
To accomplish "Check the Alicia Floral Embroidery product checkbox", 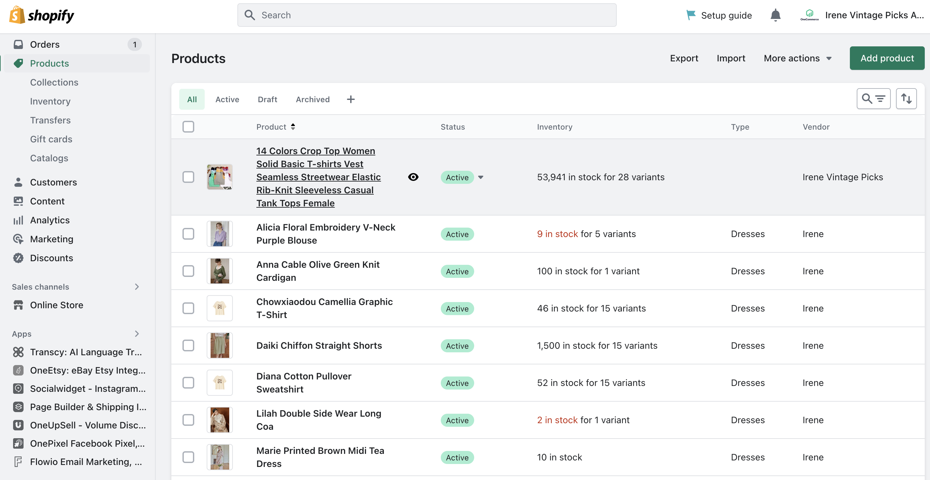I will pyautogui.click(x=188, y=233).
